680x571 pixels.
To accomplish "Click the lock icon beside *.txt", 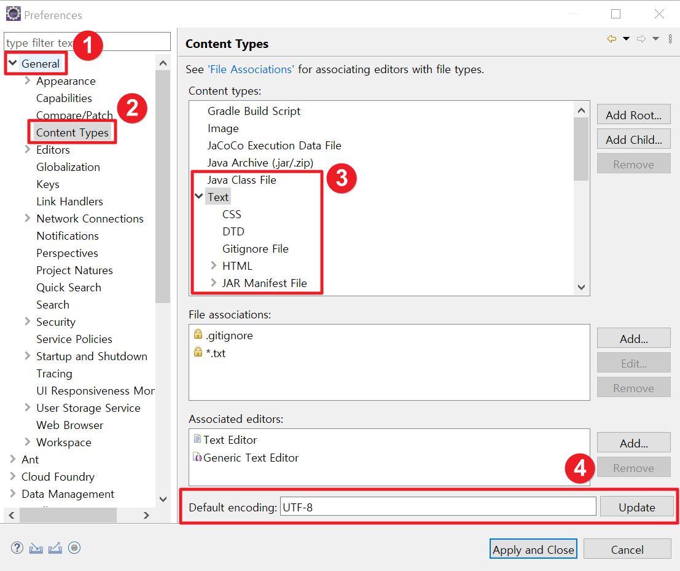I will pos(198,352).
